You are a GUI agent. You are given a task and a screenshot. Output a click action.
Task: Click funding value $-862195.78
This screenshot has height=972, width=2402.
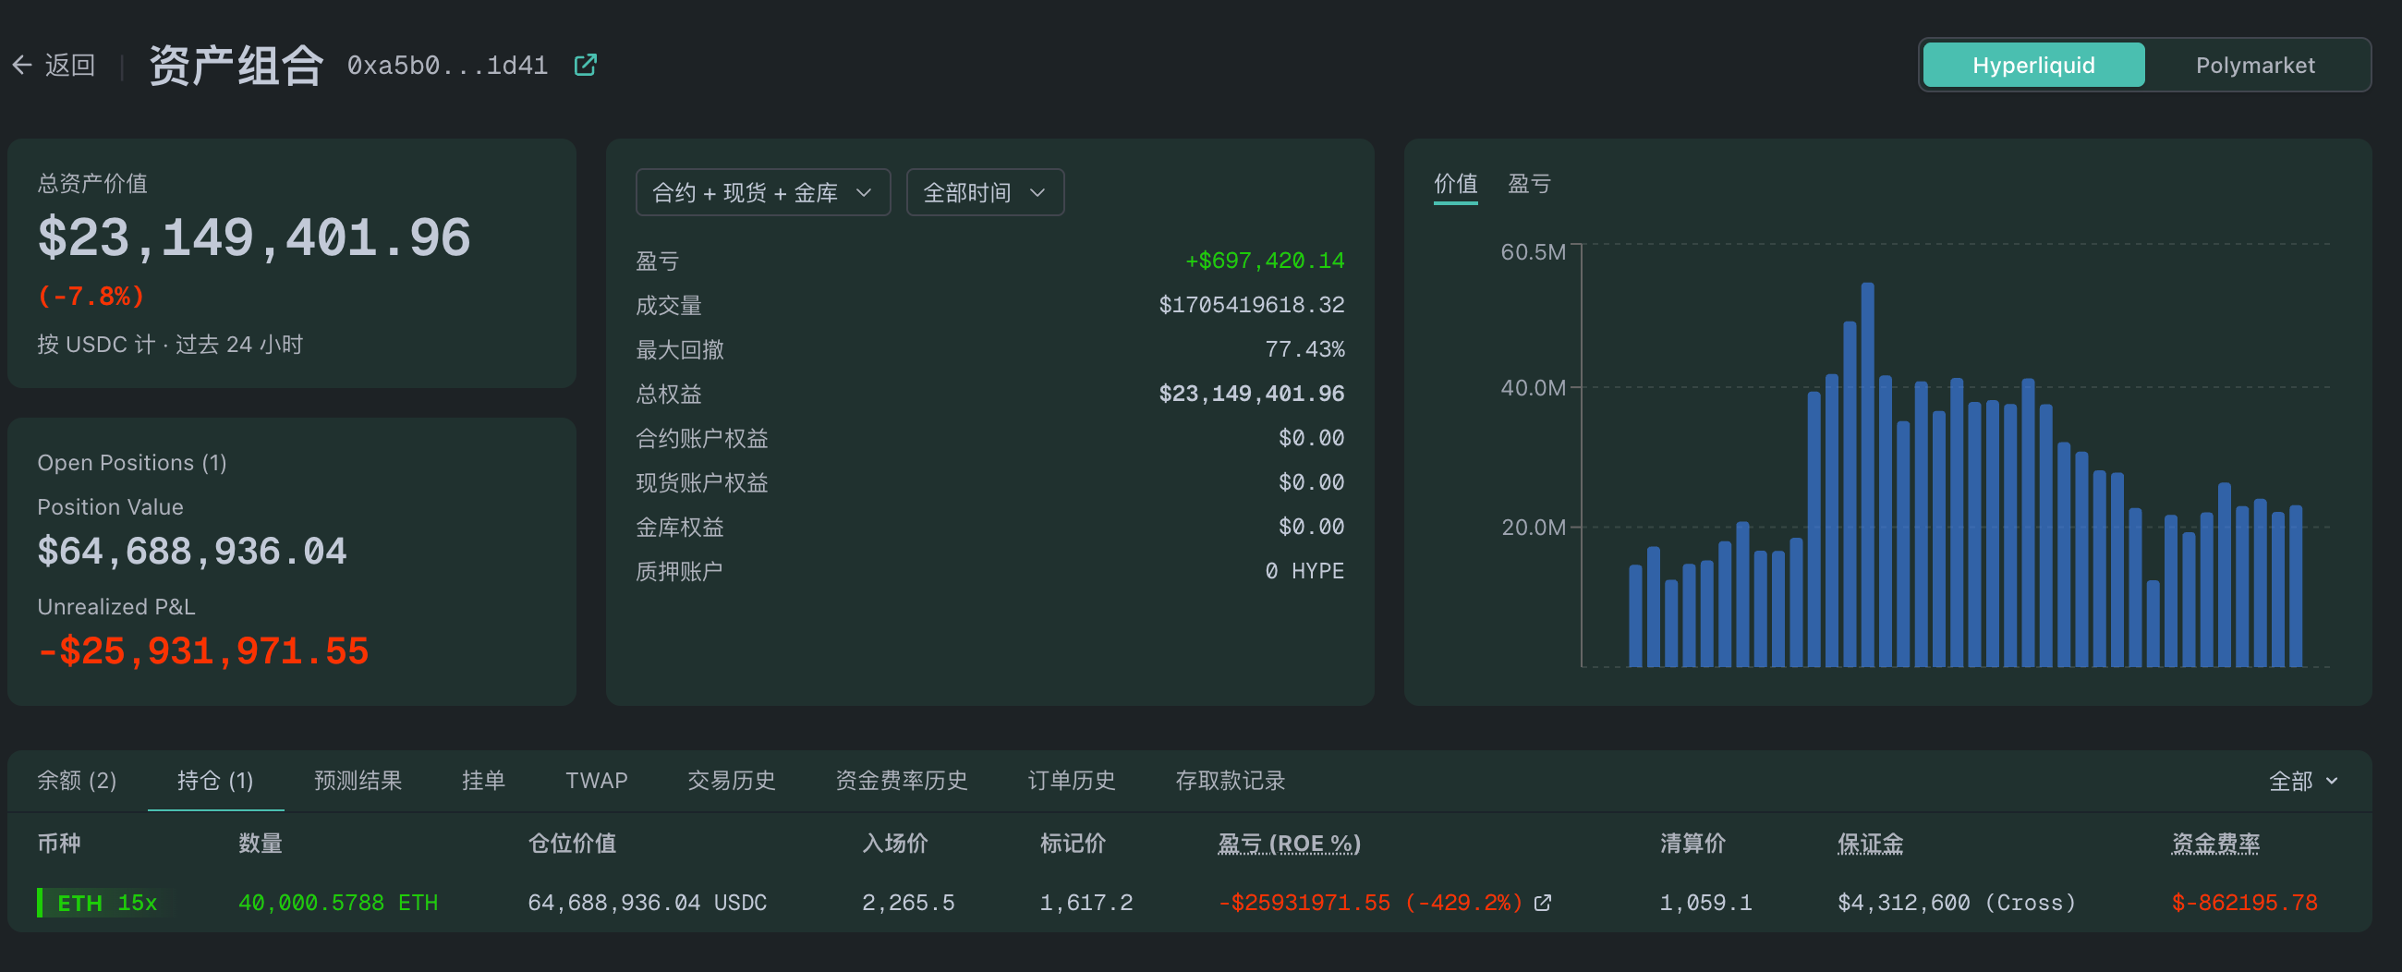tap(2244, 903)
